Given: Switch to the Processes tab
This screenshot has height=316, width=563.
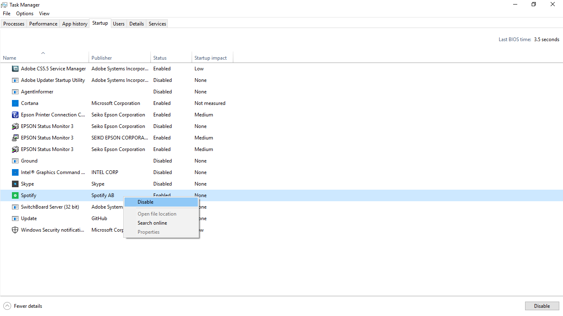Looking at the screenshot, I should click(14, 24).
